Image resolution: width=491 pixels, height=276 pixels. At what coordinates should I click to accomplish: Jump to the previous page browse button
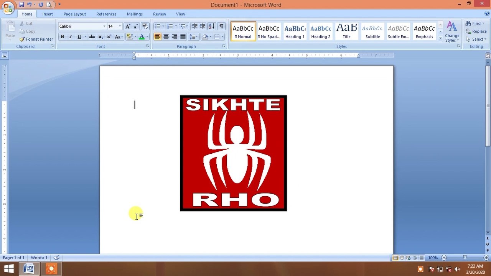tap(488, 238)
